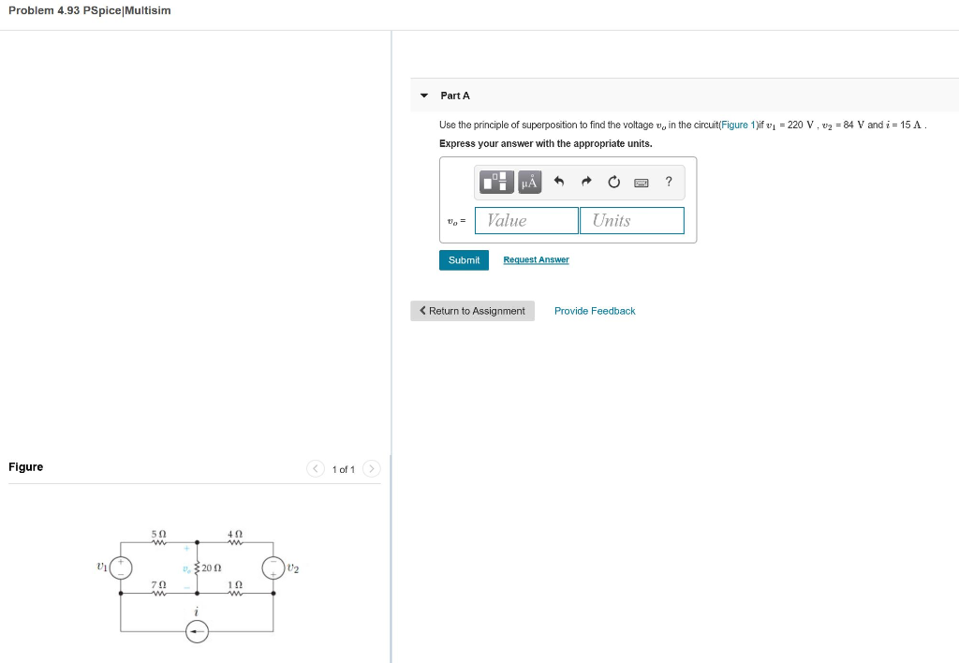Click Request Answer
This screenshot has height=663, width=959.
(x=536, y=259)
